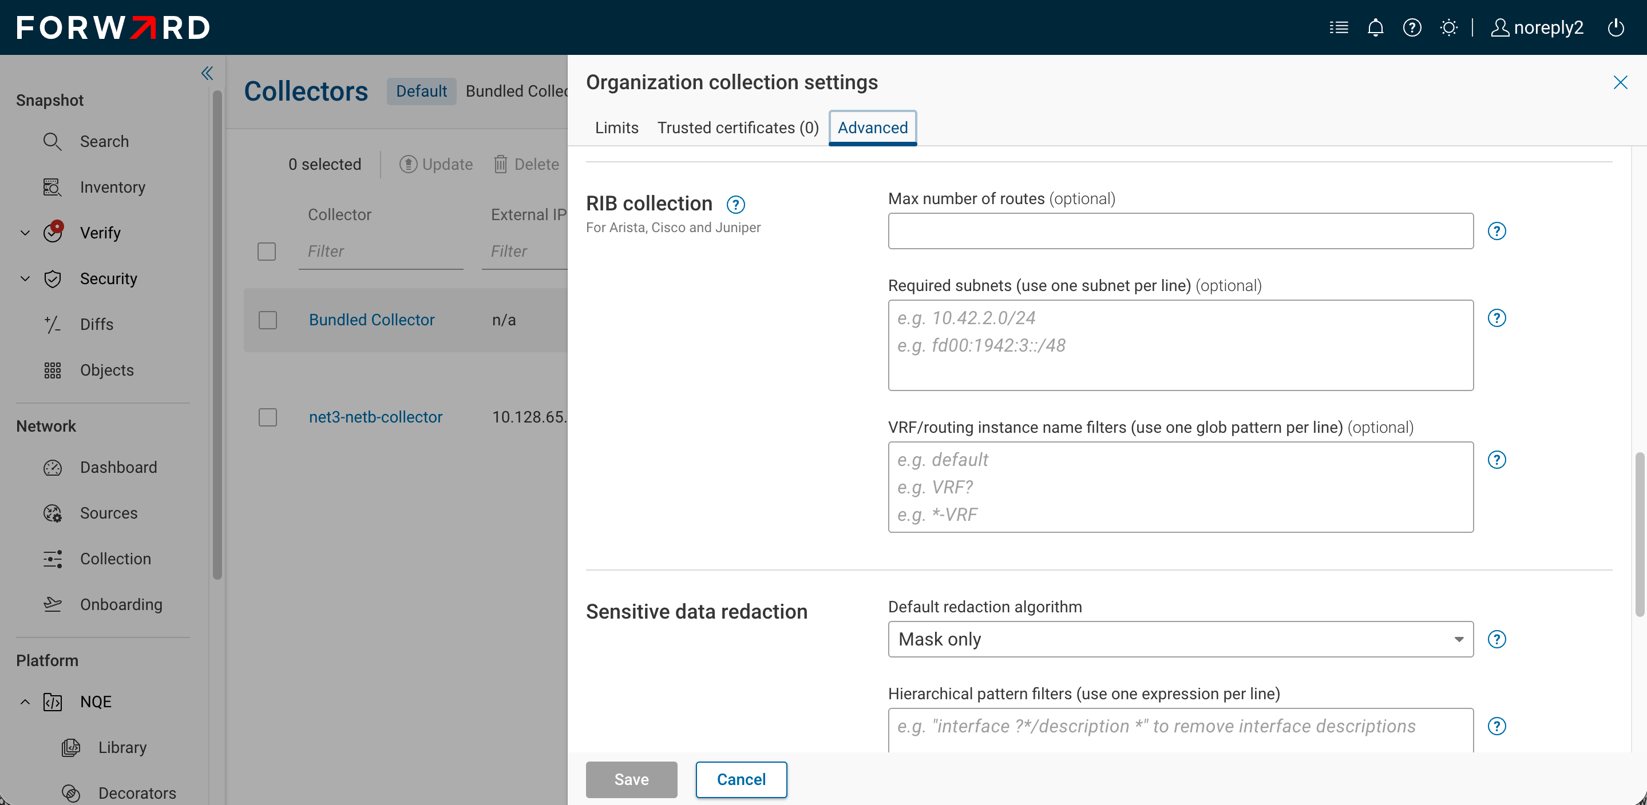Open the notifications bell
1647x805 pixels.
coord(1375,27)
